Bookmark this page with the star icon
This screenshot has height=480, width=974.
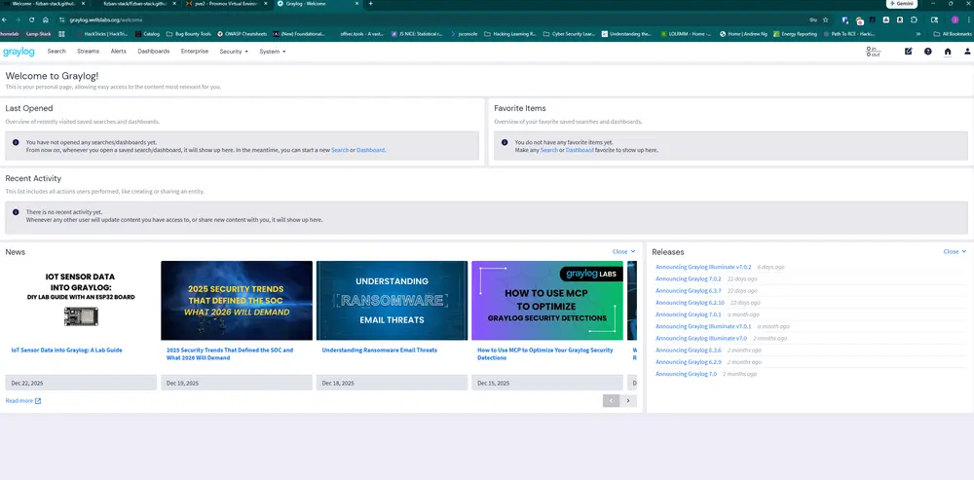[826, 19]
